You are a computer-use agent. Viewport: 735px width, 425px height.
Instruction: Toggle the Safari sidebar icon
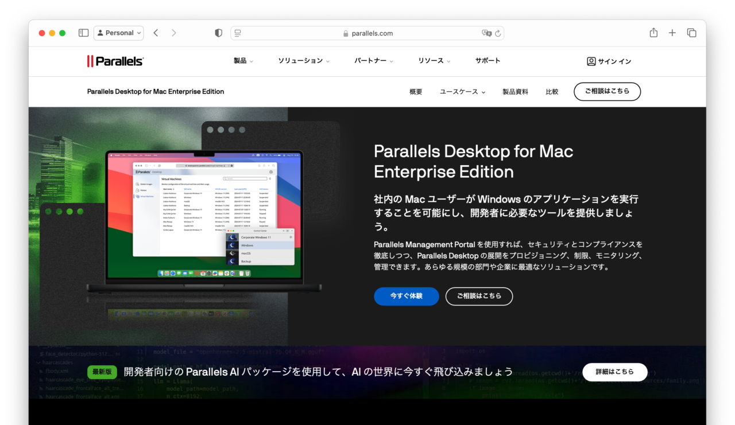[x=83, y=33]
